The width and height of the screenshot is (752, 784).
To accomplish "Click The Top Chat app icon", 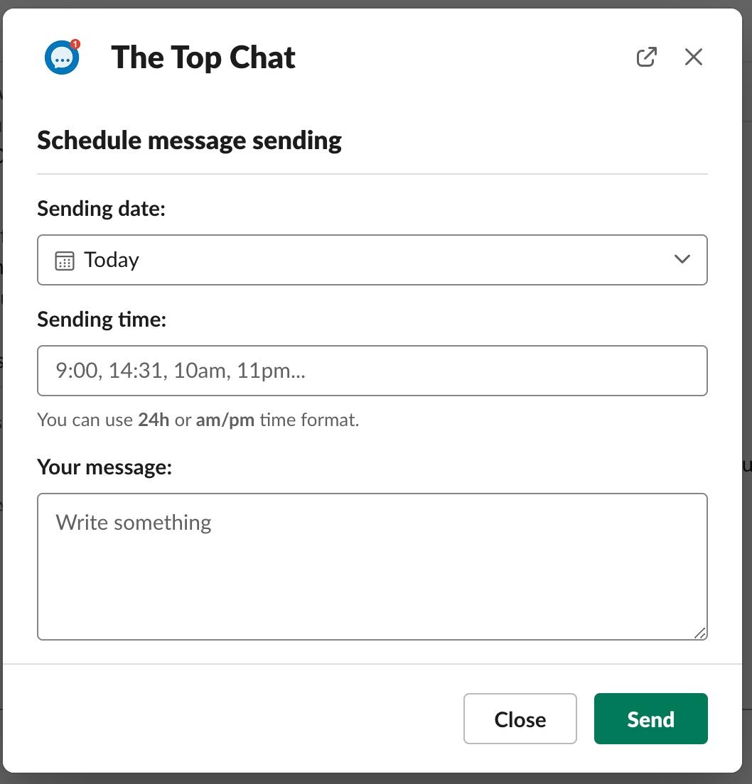I will point(62,57).
